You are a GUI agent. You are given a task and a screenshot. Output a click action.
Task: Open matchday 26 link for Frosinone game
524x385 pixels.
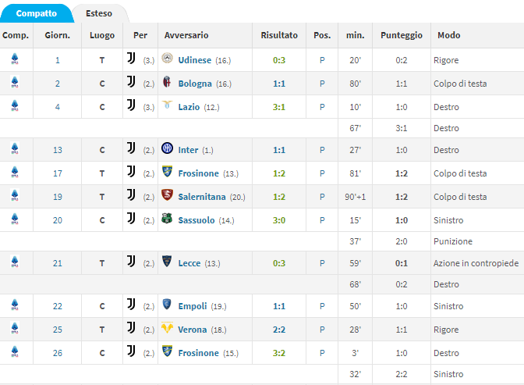pos(58,353)
